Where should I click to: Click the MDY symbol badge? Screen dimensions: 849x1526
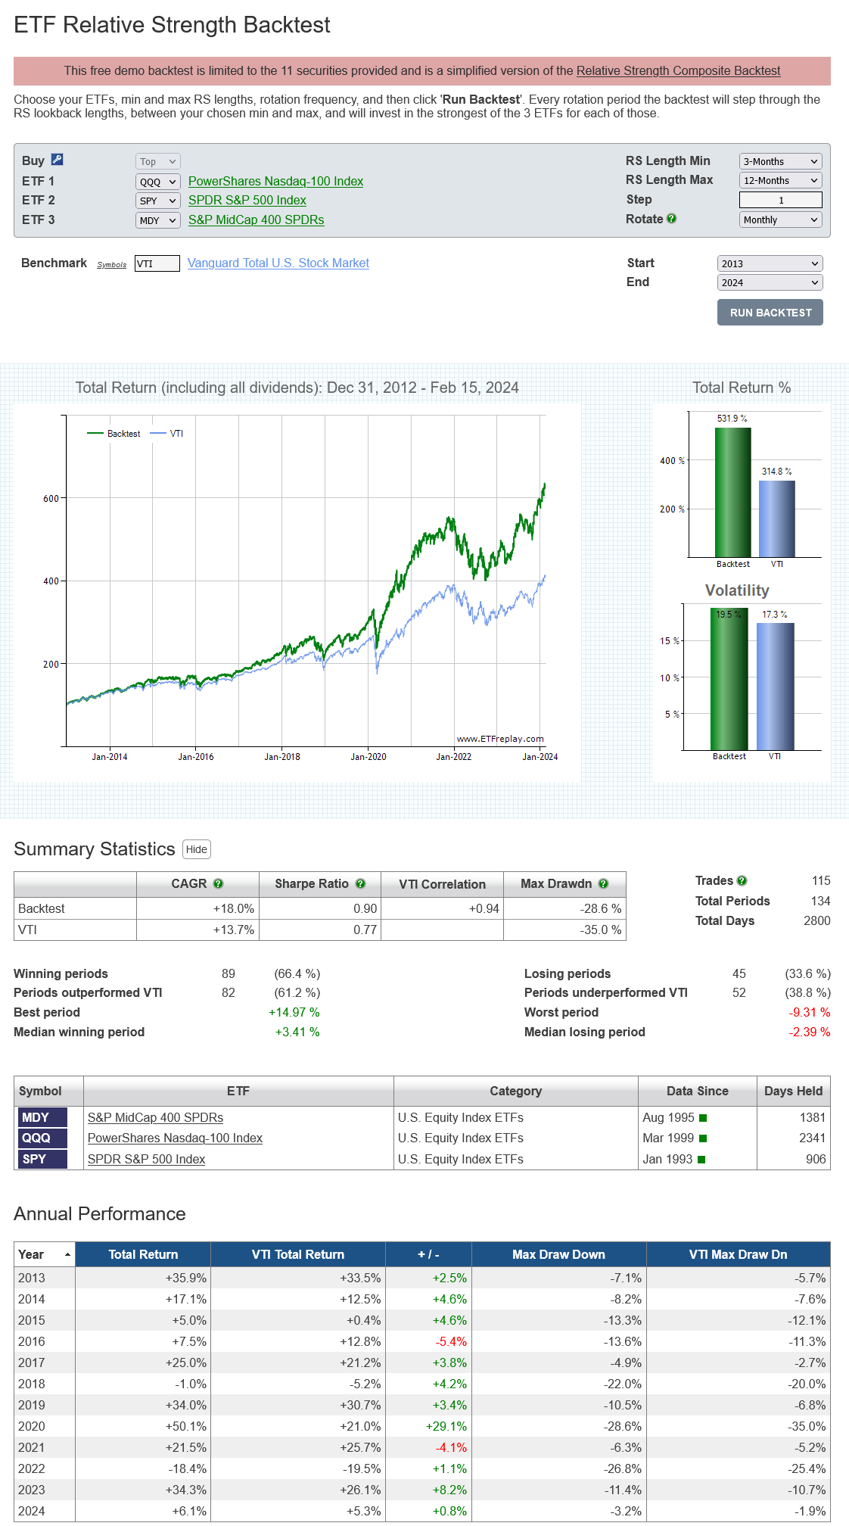[42, 1118]
